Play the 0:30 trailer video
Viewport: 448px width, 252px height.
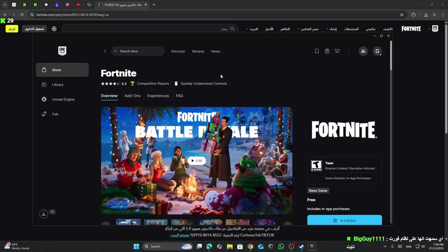(x=196, y=161)
